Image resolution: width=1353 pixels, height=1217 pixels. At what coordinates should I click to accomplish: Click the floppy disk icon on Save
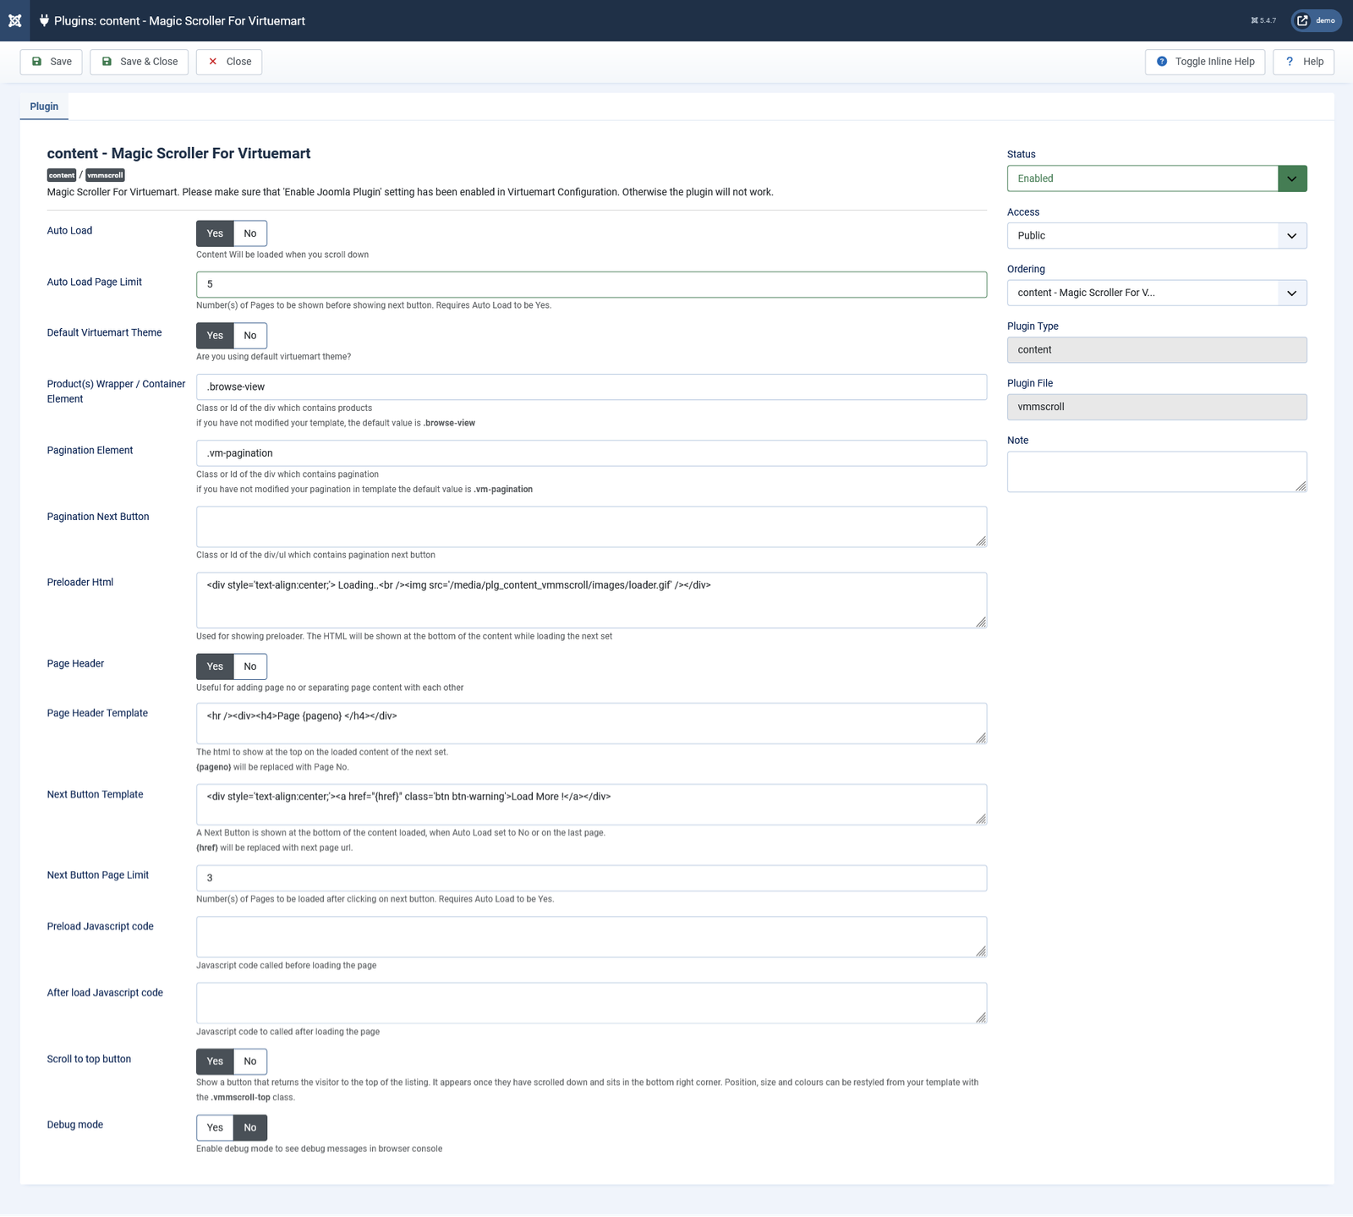click(36, 62)
